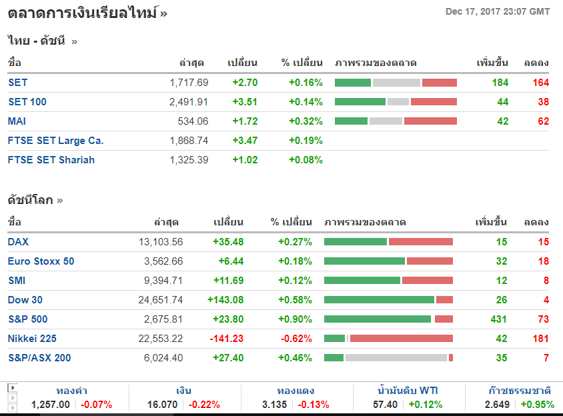
Task: Click MAI percent change +0.32%
Action: [x=306, y=121]
